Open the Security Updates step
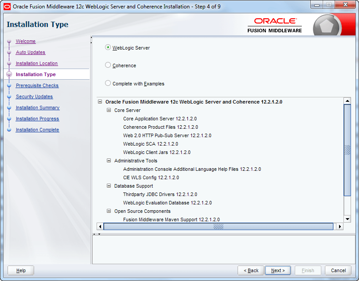The image size is (359, 281). pos(34,96)
